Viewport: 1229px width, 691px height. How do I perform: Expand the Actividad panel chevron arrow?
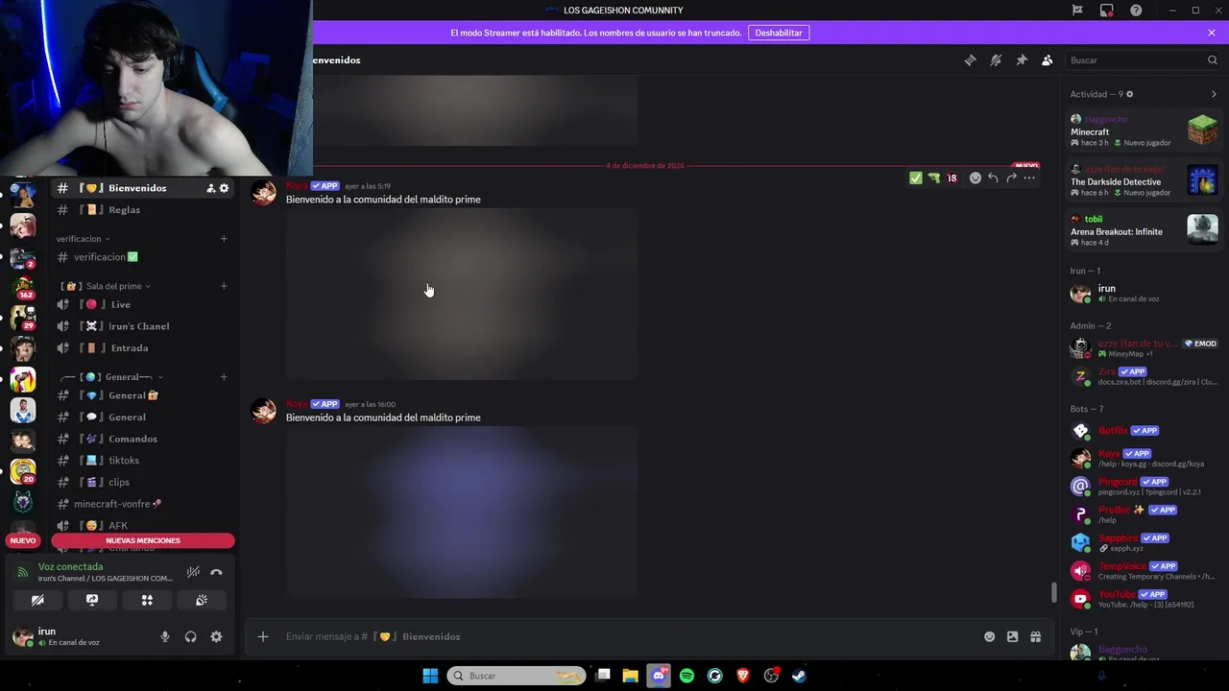click(x=1214, y=94)
